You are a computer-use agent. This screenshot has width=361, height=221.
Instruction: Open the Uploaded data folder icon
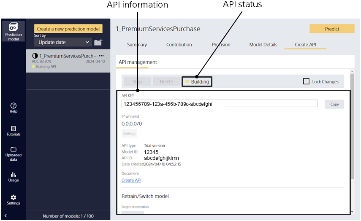(x=14, y=154)
